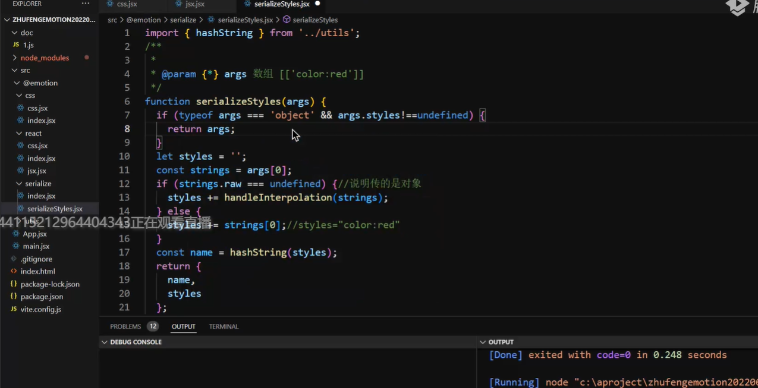Open the index.html file icon

point(14,271)
